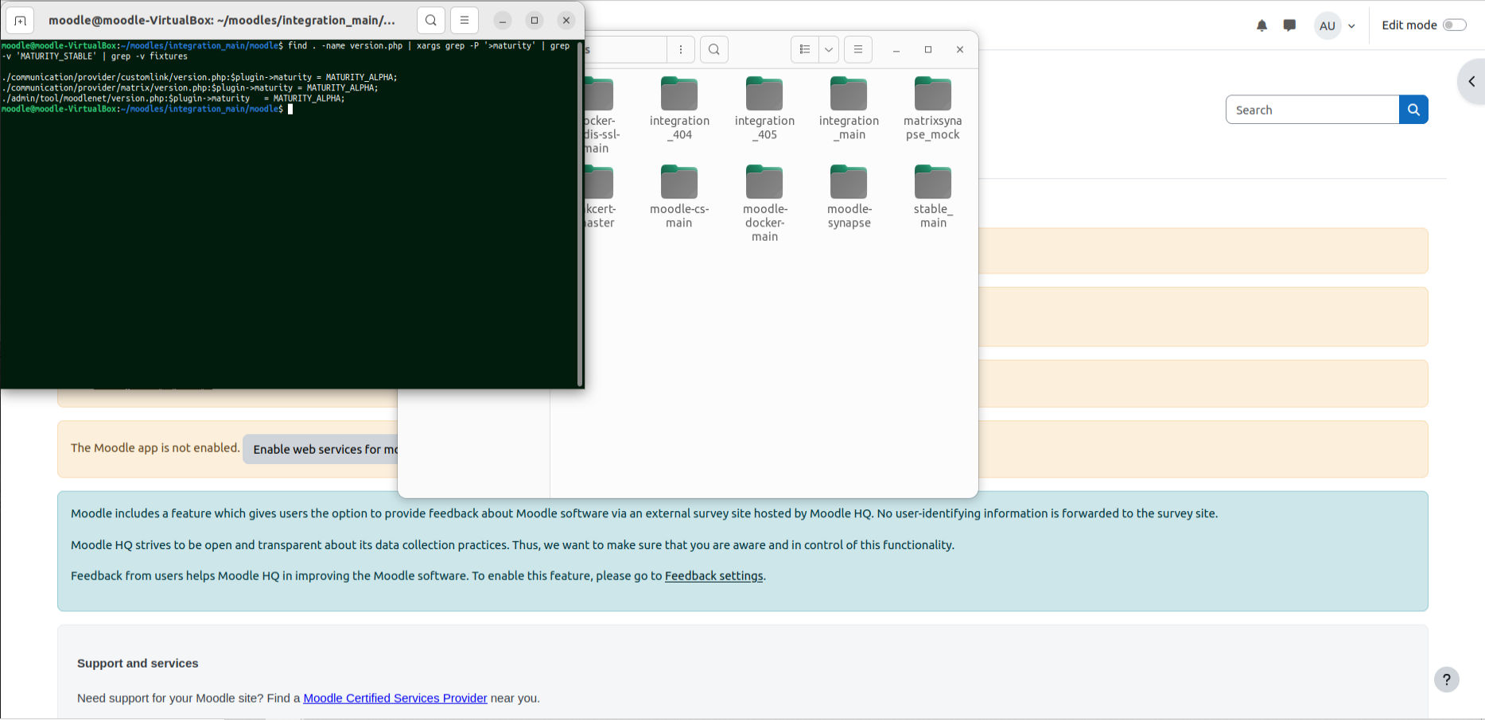Open the help question mark button
The width and height of the screenshot is (1485, 720).
pyautogui.click(x=1447, y=679)
